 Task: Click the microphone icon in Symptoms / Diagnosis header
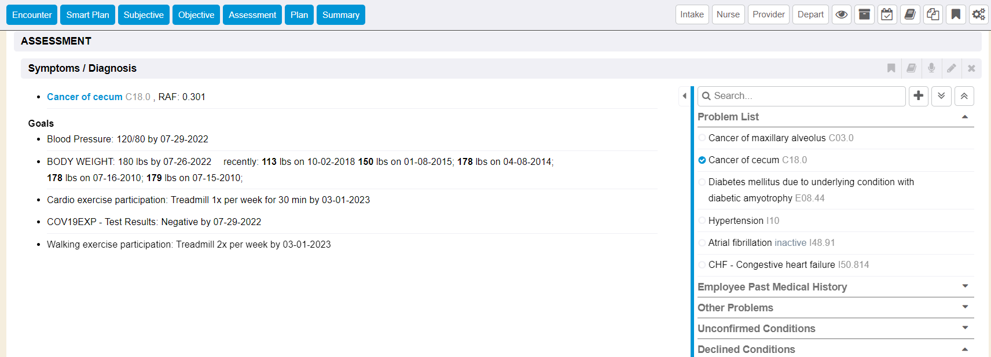[x=931, y=68]
